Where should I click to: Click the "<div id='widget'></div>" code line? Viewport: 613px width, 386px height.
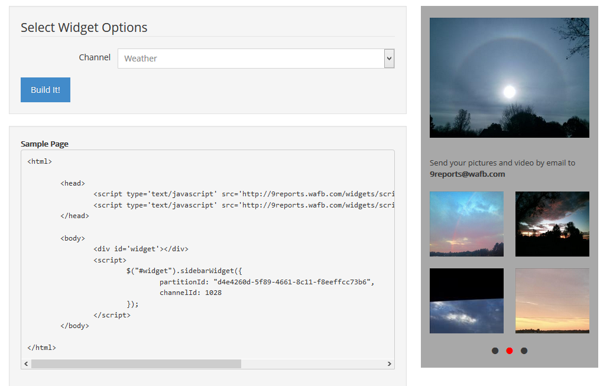click(141, 249)
